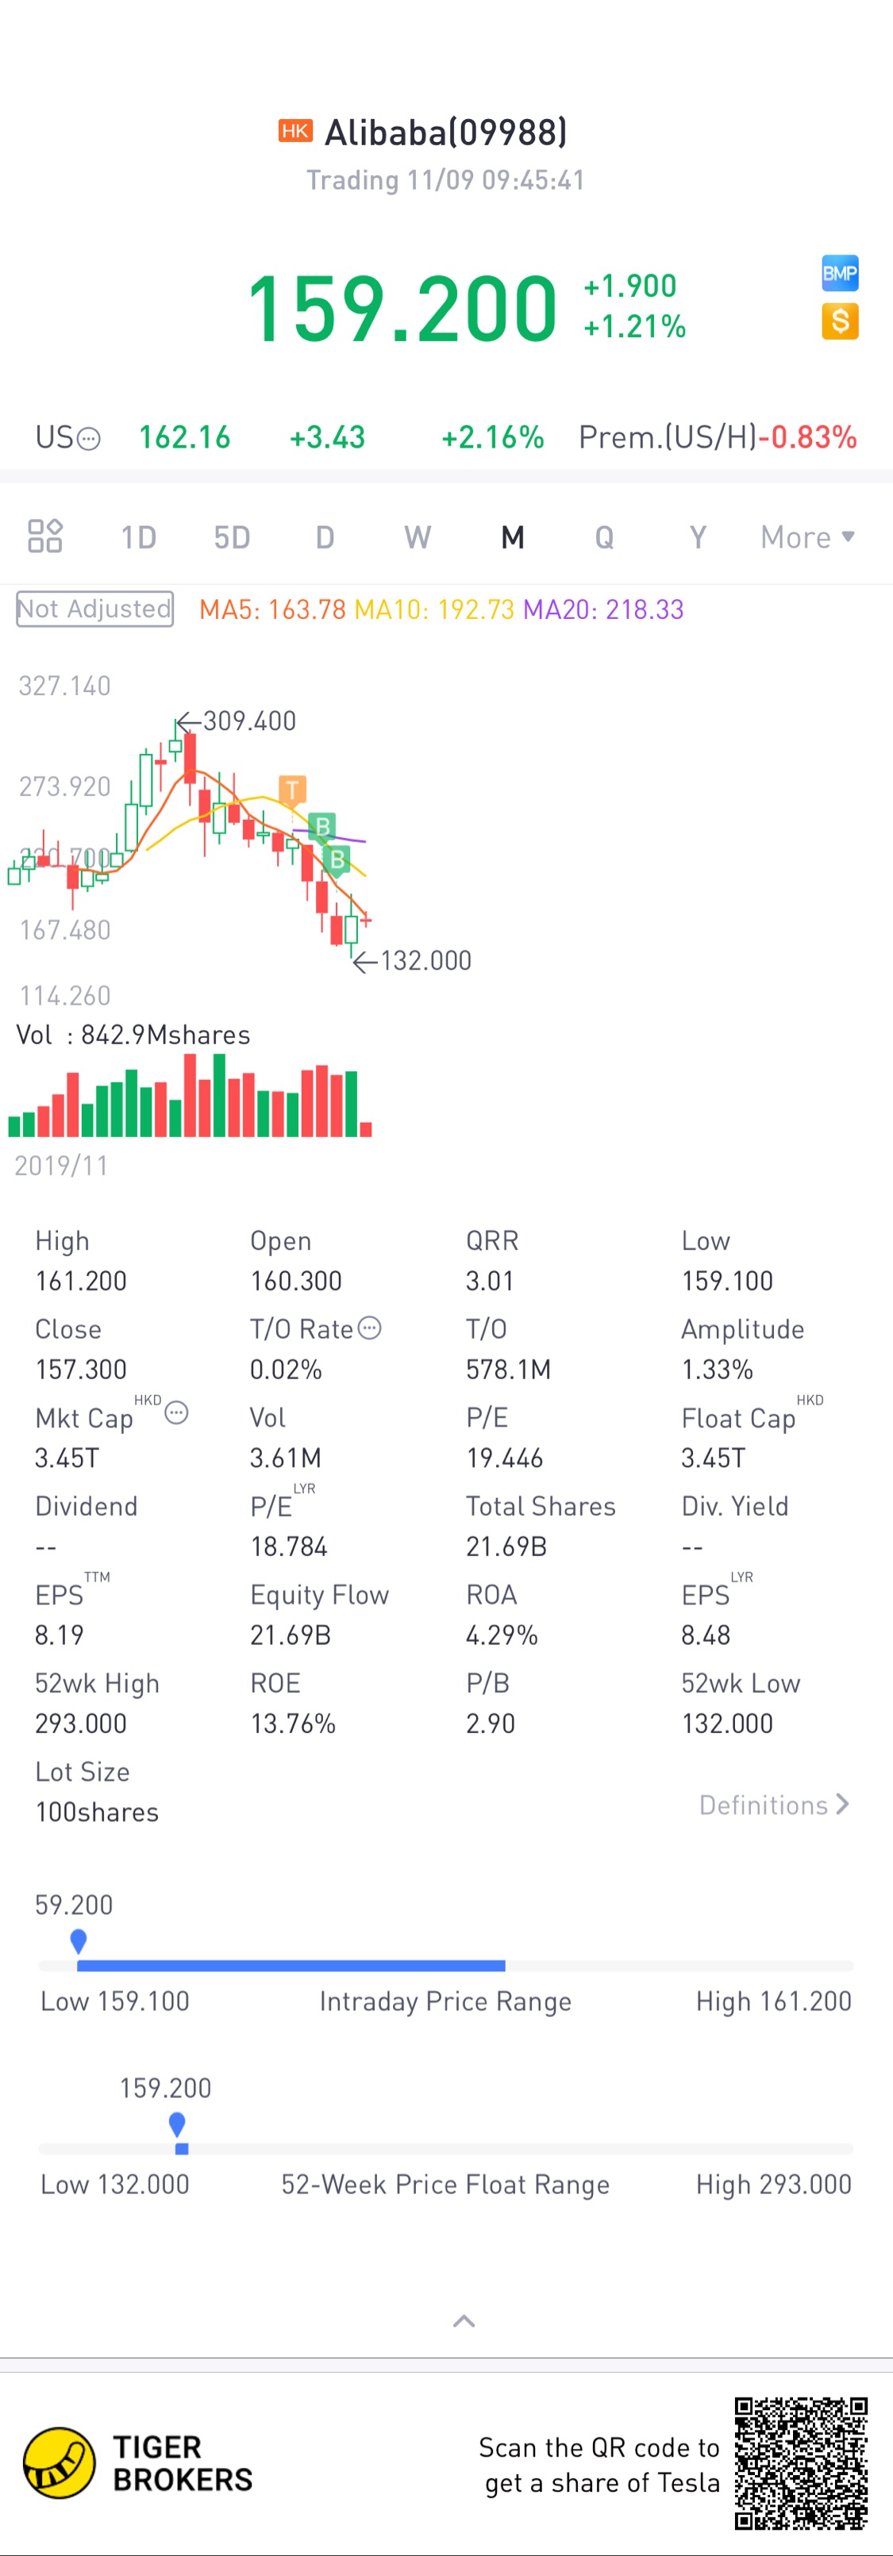
Task: Tap the info icon beside T/O Rate
Action: (369, 1328)
